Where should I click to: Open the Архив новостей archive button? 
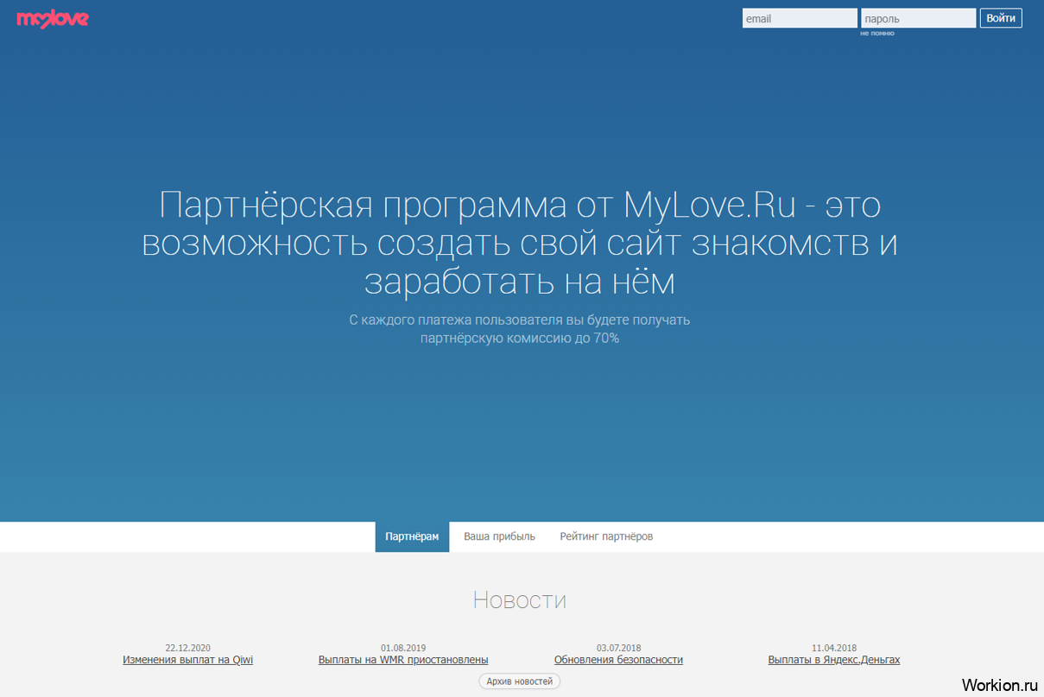pyautogui.click(x=519, y=681)
